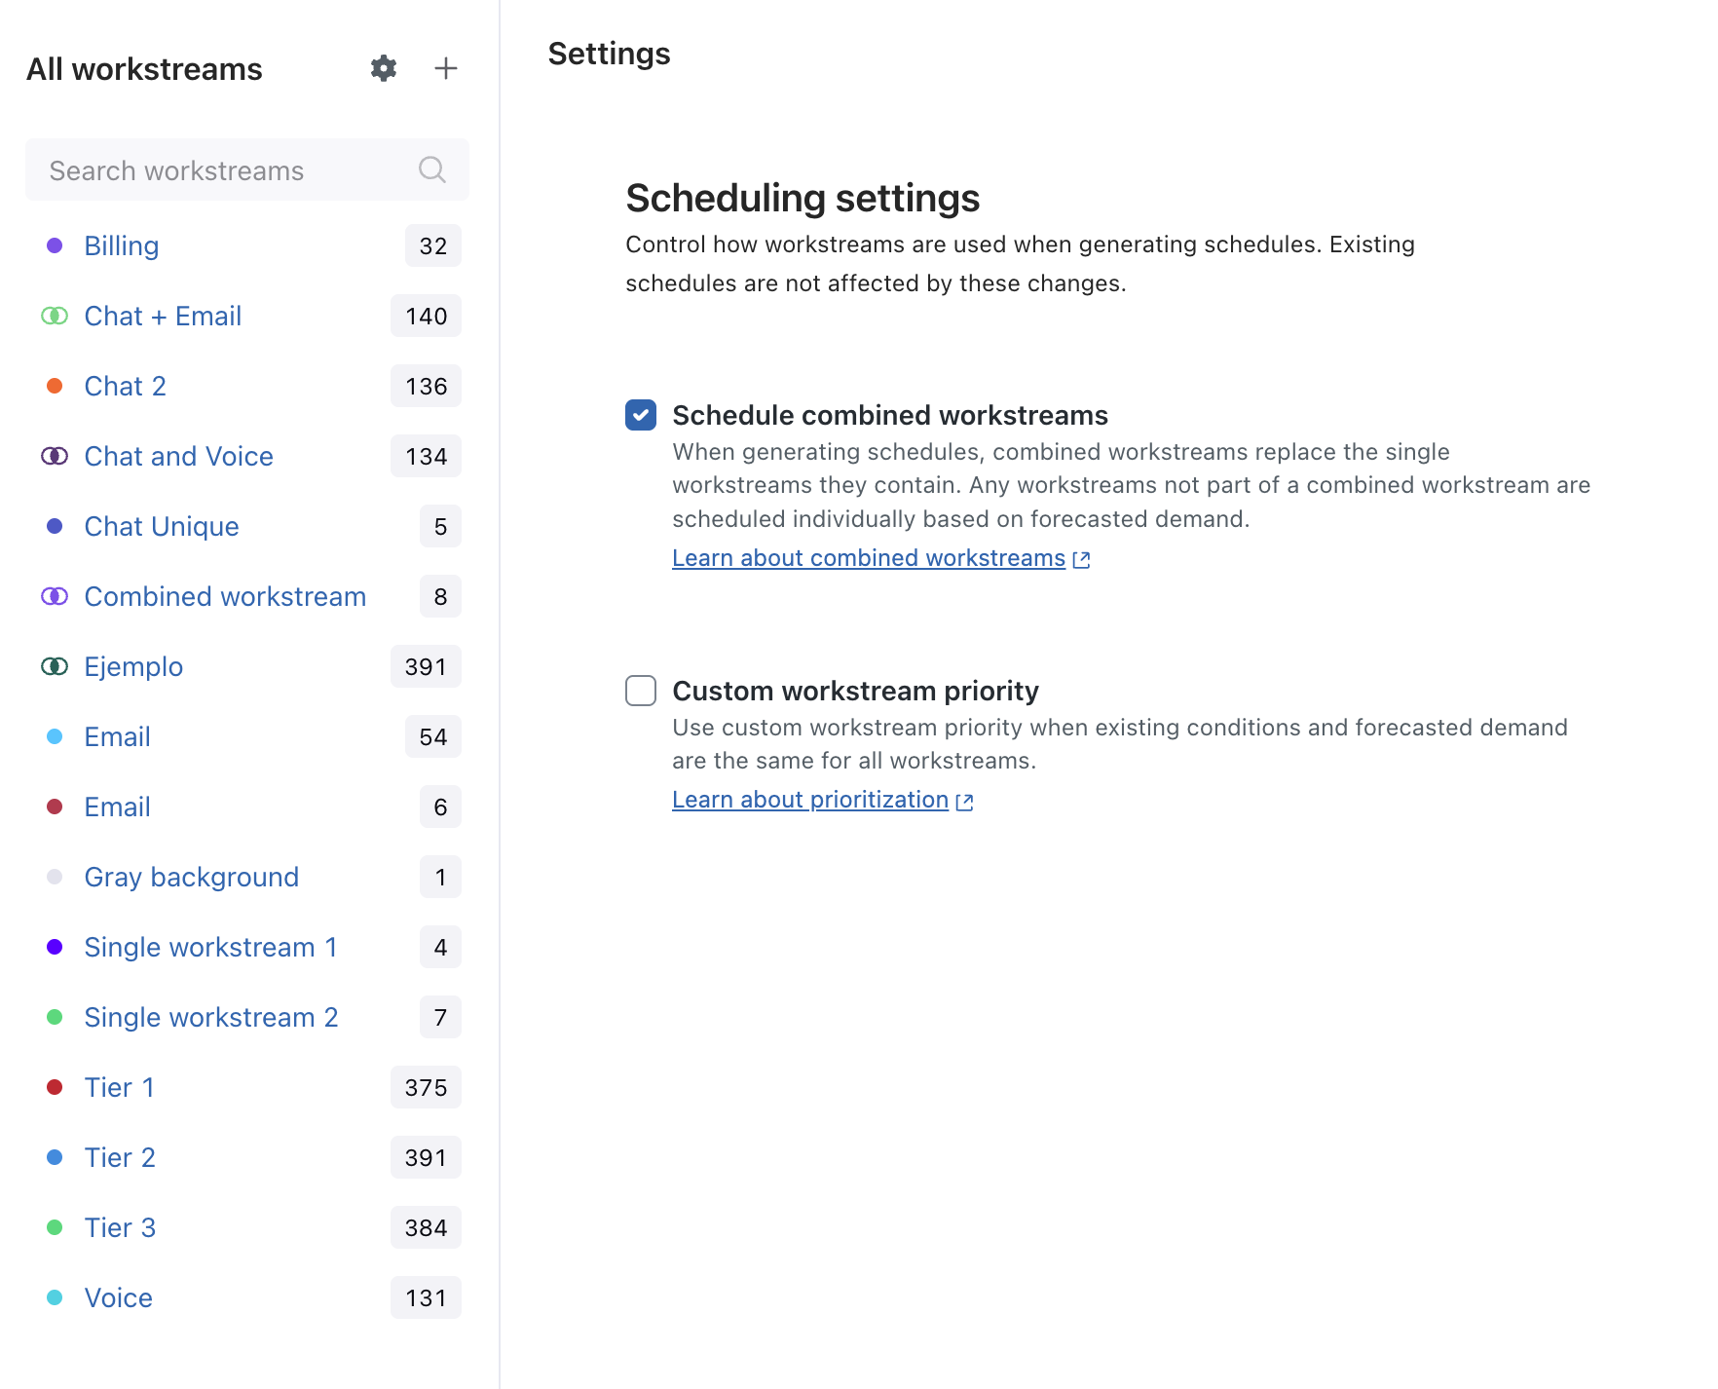Click the Chat + Email combined icon
The width and height of the screenshot is (1718, 1389).
click(55, 316)
